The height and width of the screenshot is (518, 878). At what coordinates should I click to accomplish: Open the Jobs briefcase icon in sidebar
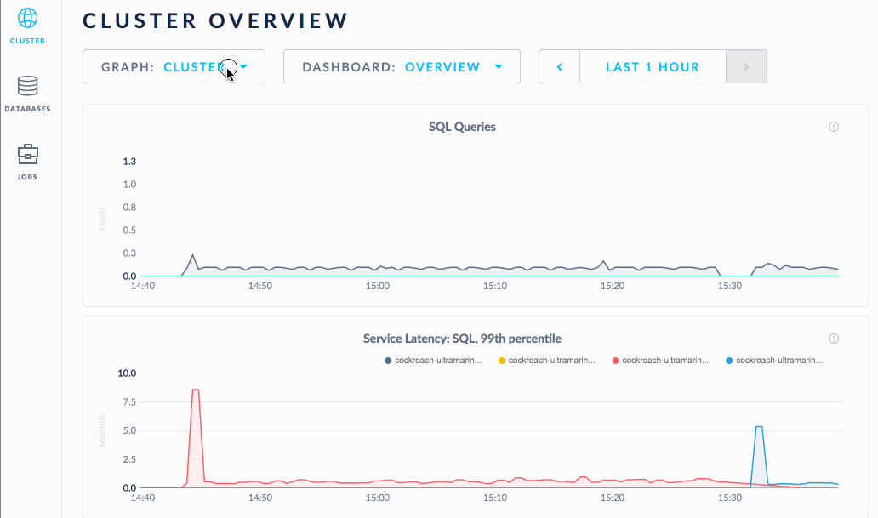coord(27,154)
